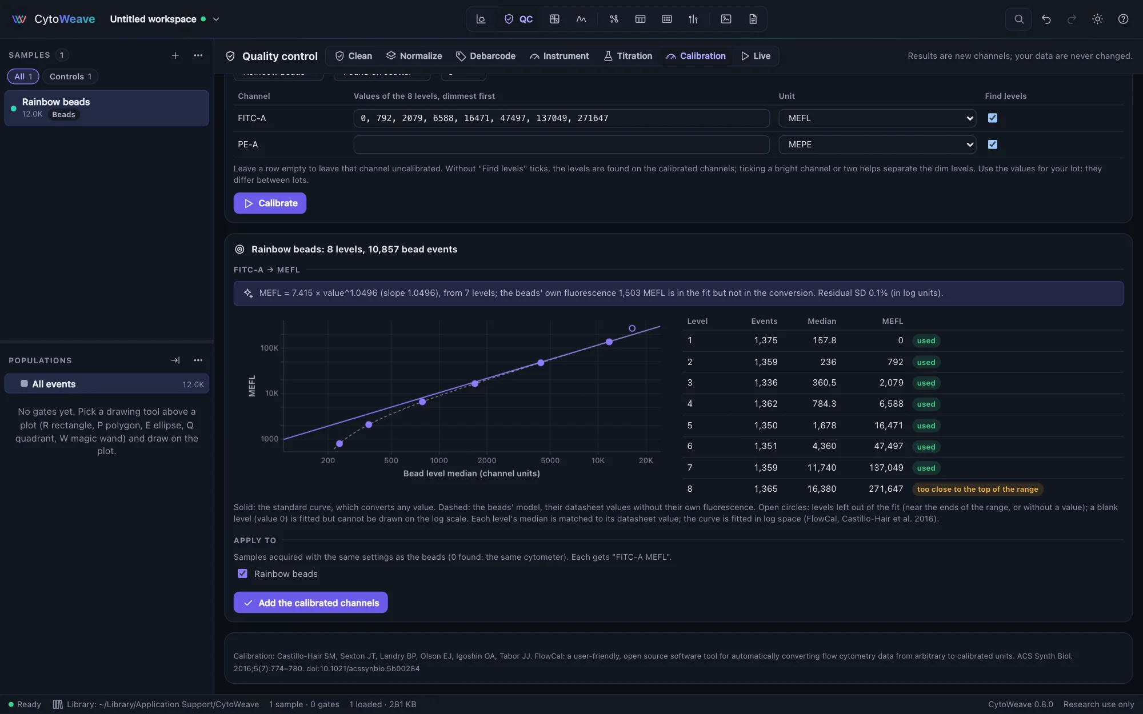Open the plate grid icon in toolbar
The image size is (1143, 714).
point(666,19)
